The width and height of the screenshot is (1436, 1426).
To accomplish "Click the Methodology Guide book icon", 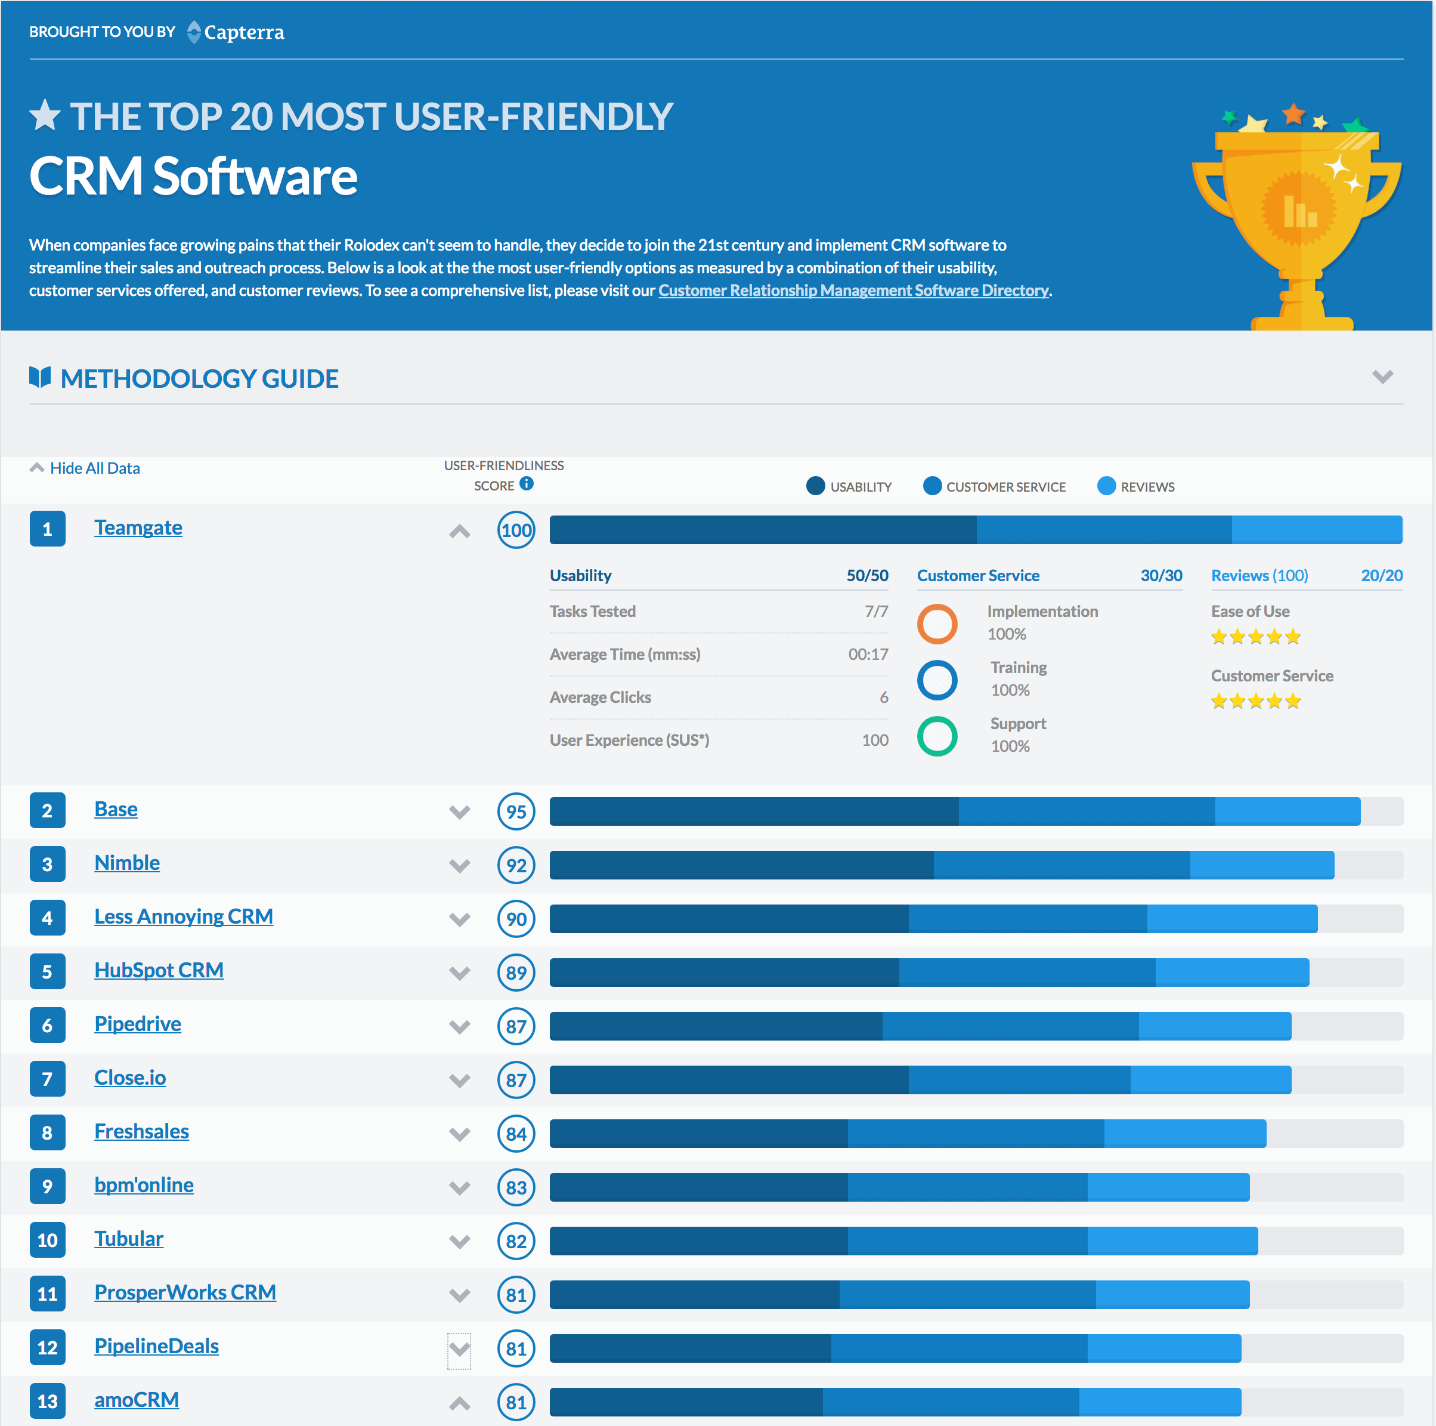I will pos(39,377).
